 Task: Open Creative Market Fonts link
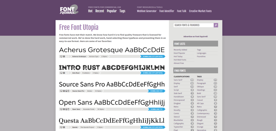(200, 11)
